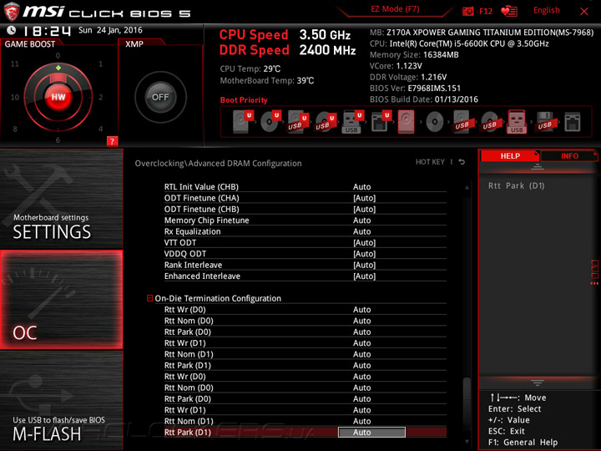Switch to the HELP tab
The width and height of the screenshot is (601, 451).
510,155
